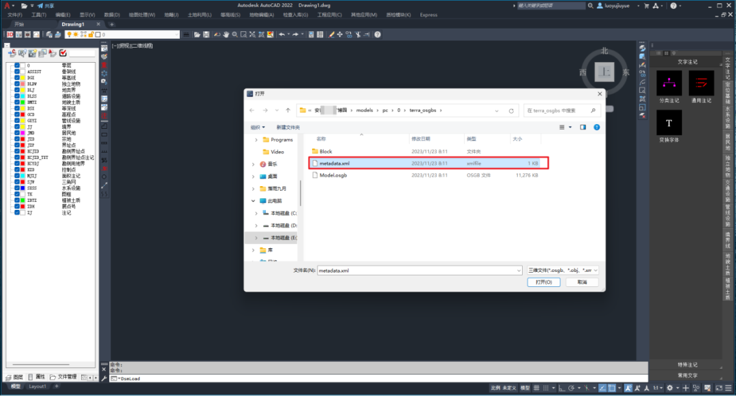Uncheck the DGX layer checkbox
The height and width of the screenshot is (396, 736).
(17, 78)
